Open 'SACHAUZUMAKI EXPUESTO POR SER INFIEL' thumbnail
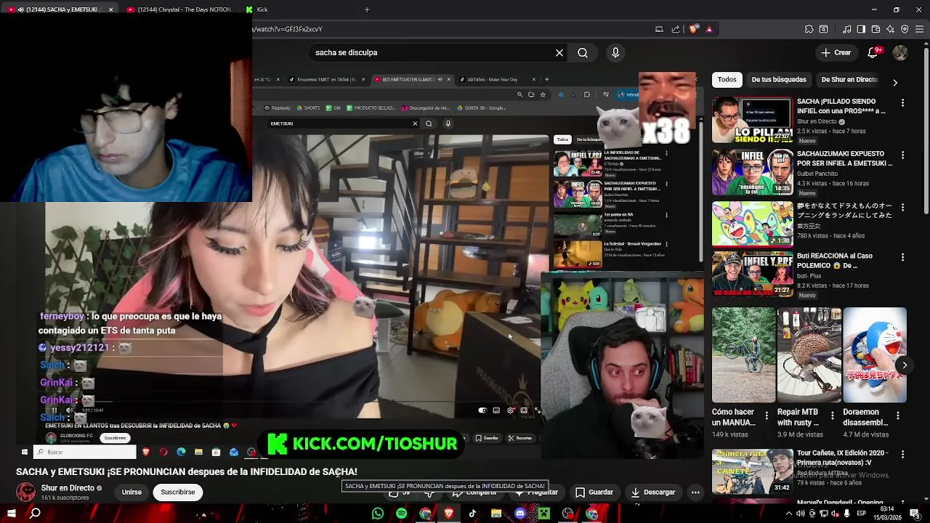This screenshot has height=523, width=930. 752,171
